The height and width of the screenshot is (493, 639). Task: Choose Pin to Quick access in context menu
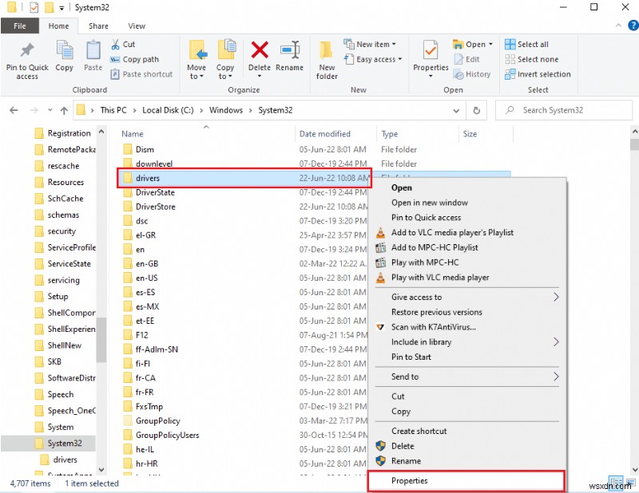tap(466, 218)
